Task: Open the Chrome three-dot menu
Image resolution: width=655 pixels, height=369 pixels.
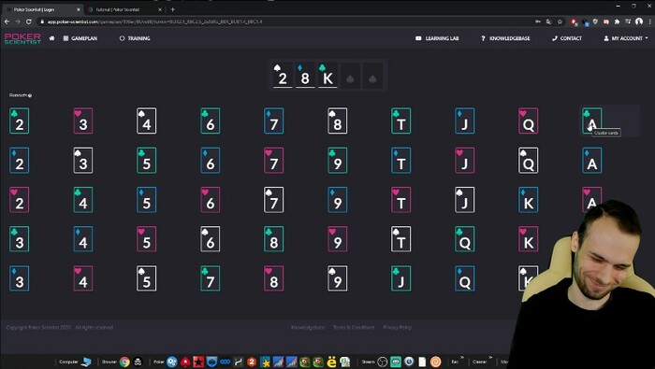Action: [x=649, y=21]
